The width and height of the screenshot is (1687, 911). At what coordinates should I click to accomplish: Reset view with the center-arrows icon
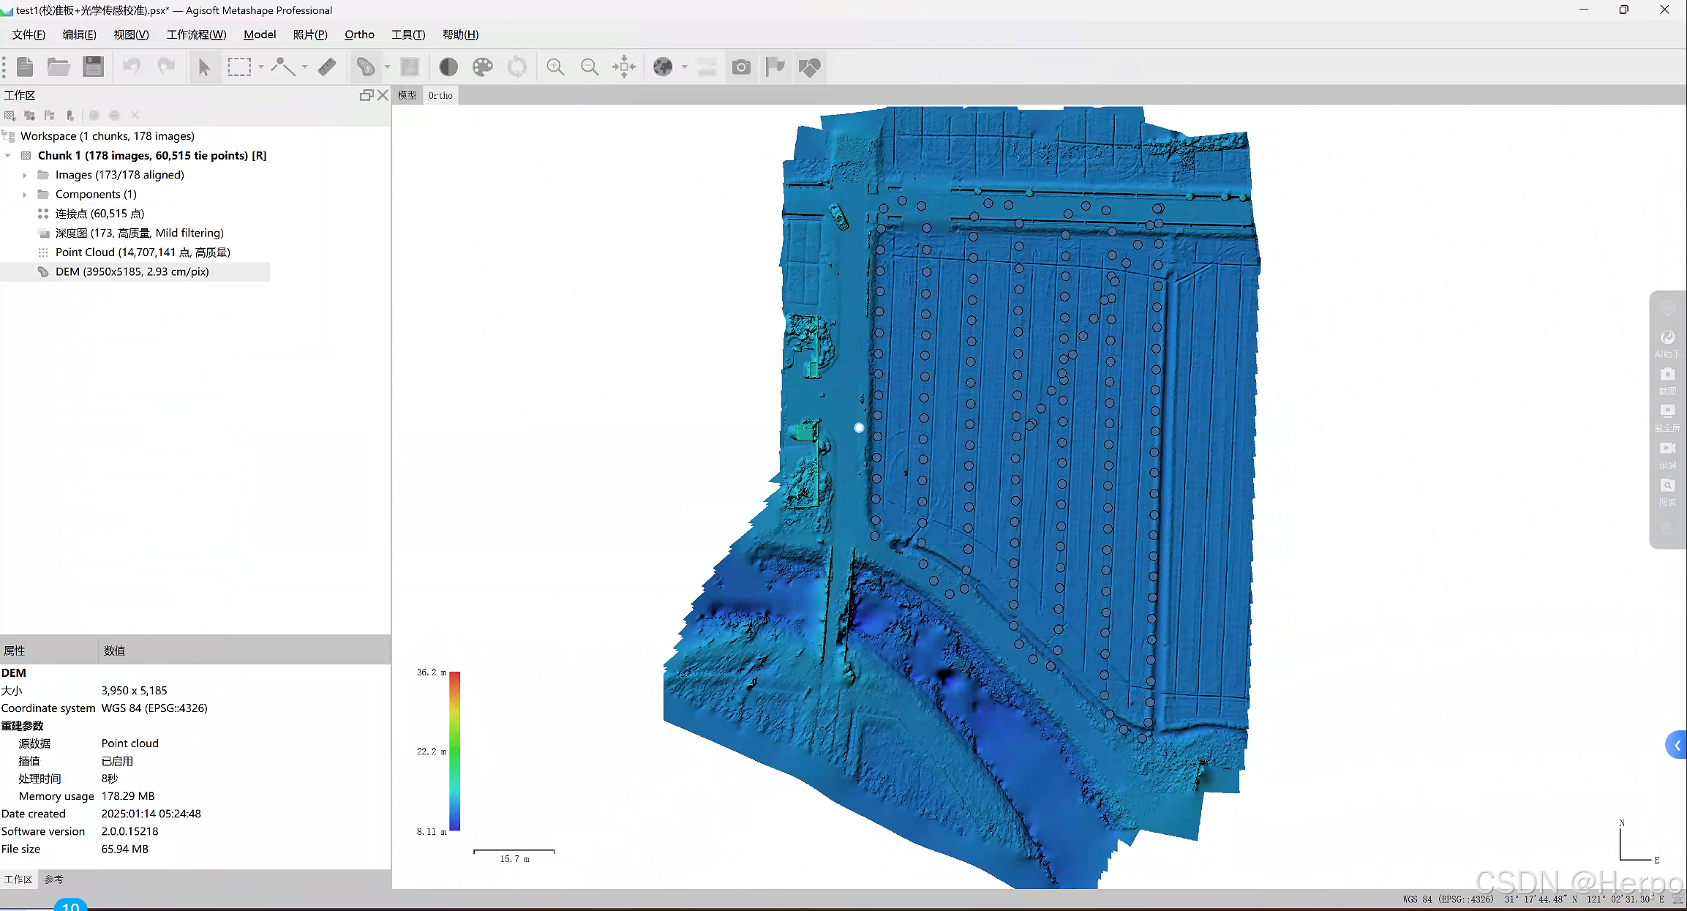click(x=624, y=67)
